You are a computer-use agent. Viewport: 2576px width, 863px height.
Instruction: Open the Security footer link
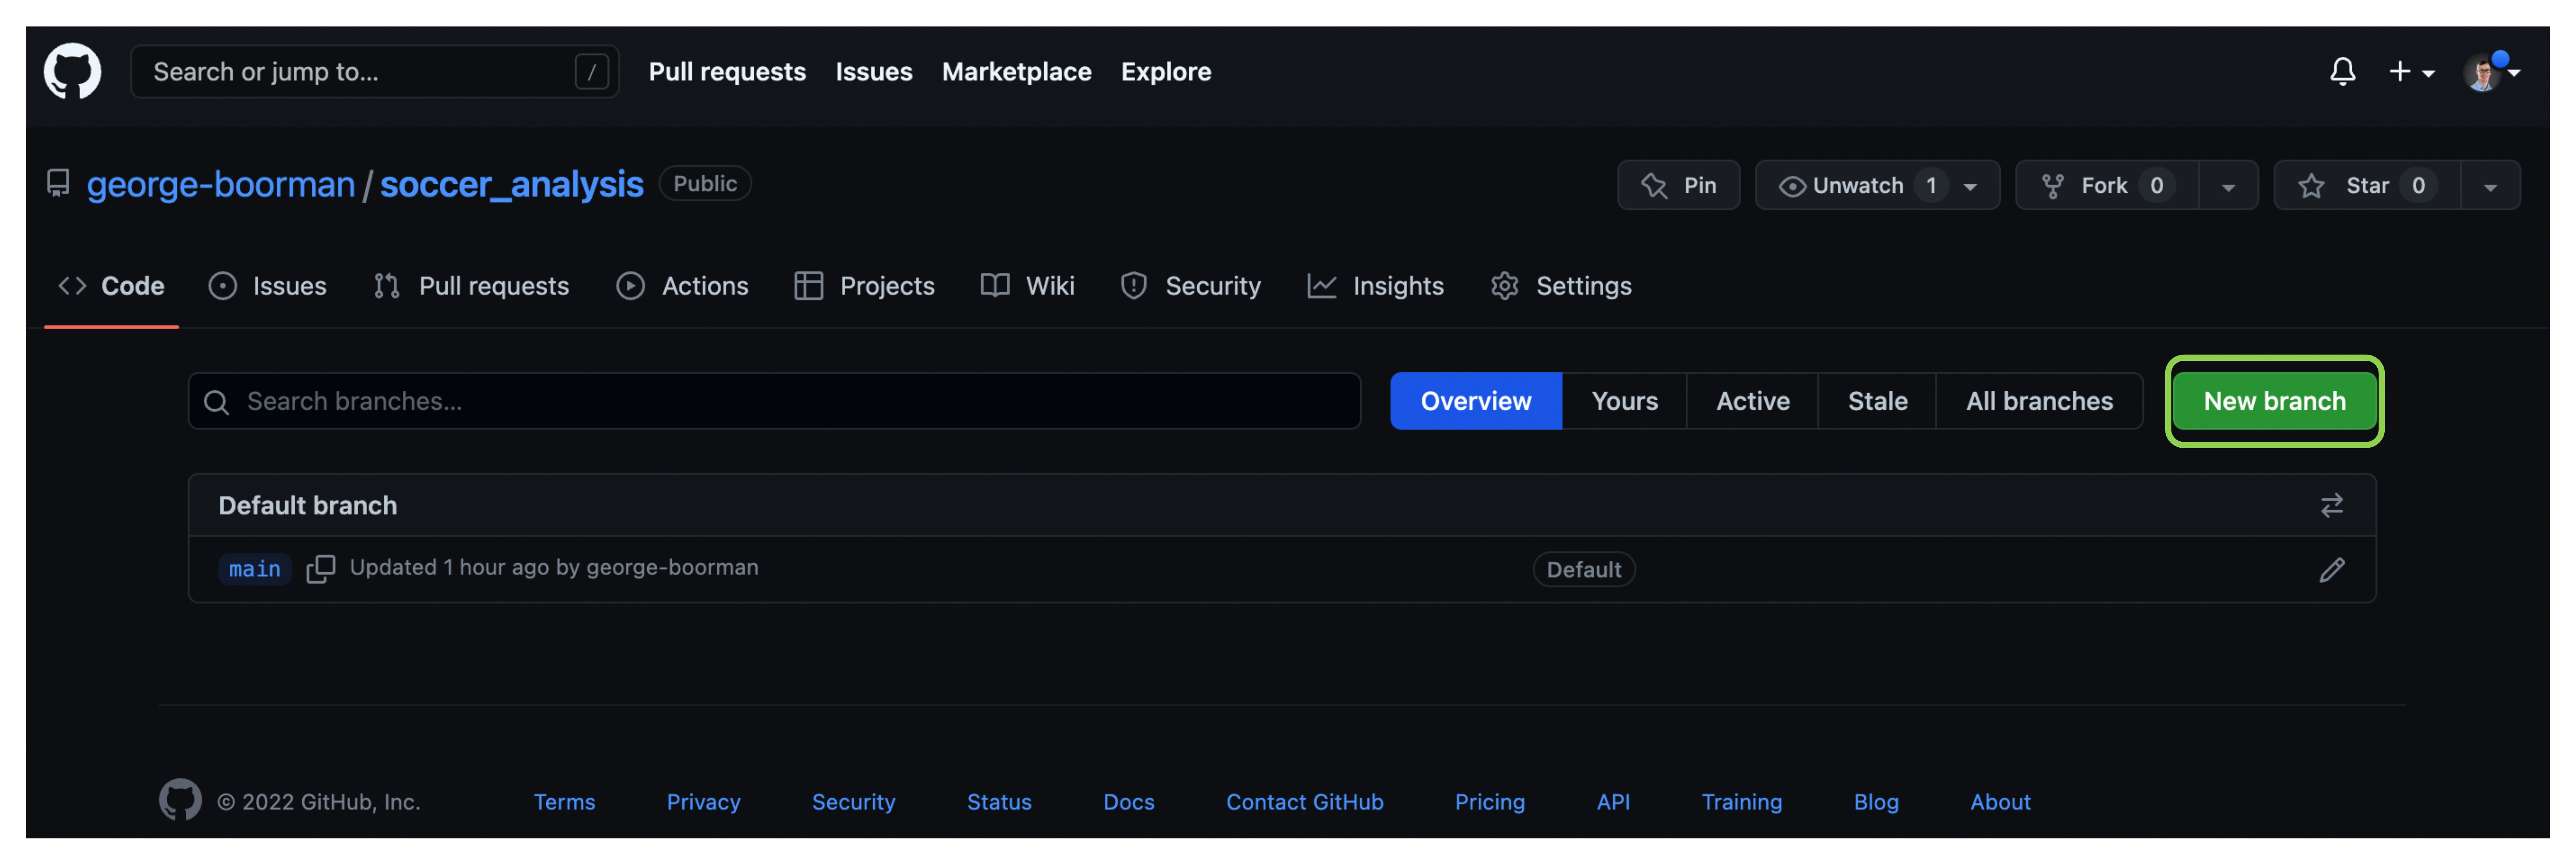(853, 802)
